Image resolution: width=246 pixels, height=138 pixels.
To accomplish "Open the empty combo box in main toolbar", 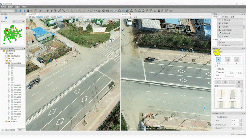I will coord(8,11).
